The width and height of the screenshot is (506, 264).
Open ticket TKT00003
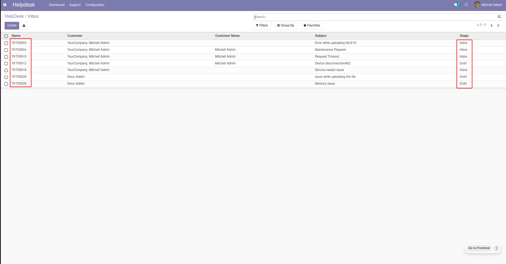click(19, 43)
